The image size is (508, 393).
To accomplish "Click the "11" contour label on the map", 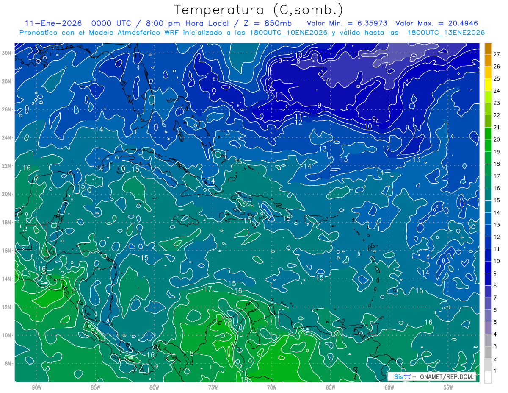I will (298, 116).
